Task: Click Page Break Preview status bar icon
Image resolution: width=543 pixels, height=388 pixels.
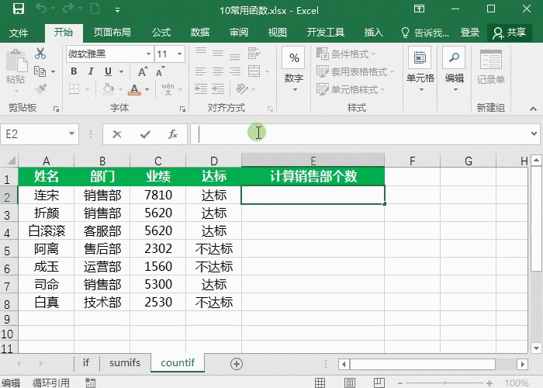Action: 379,383
